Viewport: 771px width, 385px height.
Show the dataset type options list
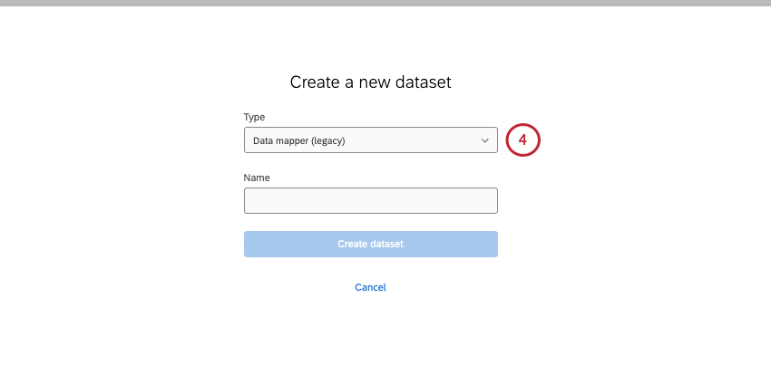coord(370,140)
